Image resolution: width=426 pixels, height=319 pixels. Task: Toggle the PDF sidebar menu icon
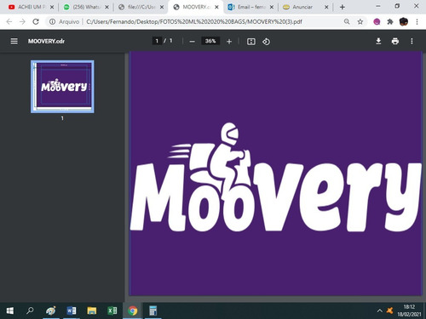[14, 41]
